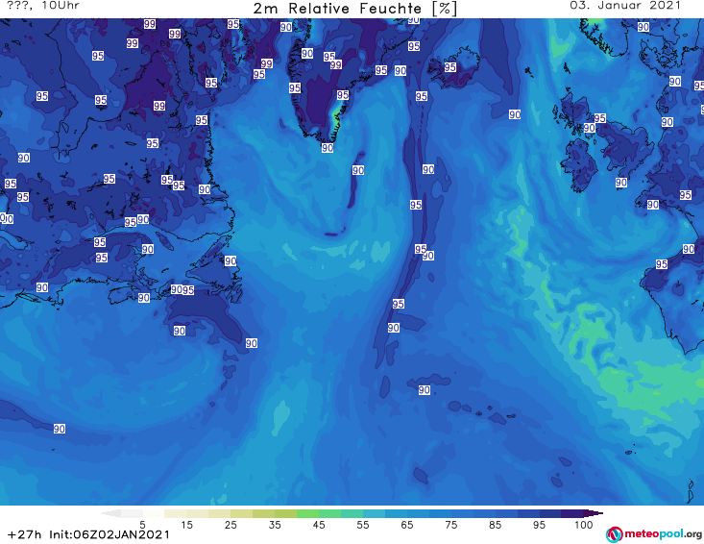This screenshot has width=704, height=544.
Task: Click the legend value 100
Action: [583, 524]
